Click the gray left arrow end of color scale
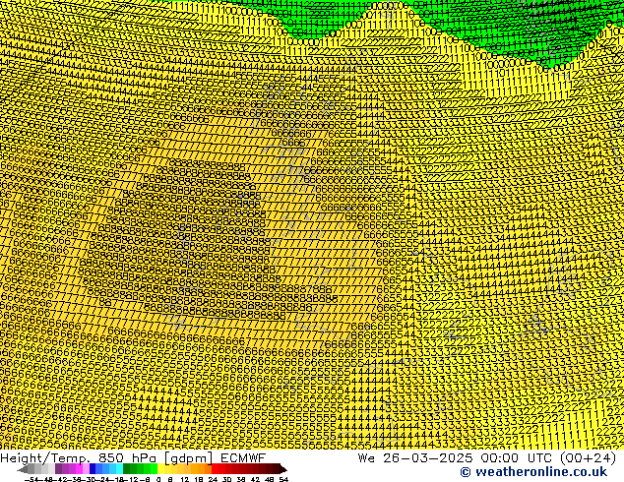This screenshot has width=624, height=482. pos(23,468)
